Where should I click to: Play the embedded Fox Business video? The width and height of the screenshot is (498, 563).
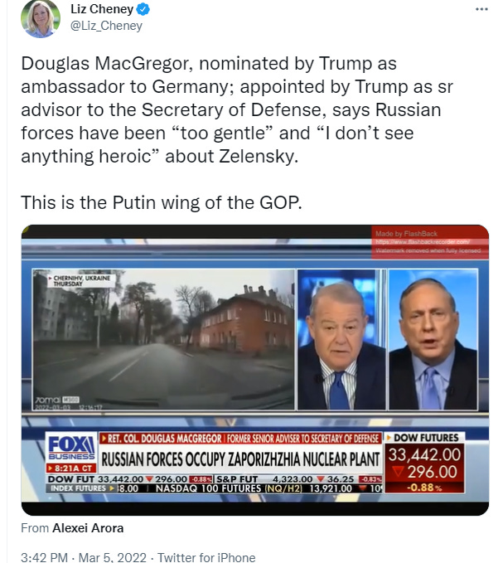click(x=255, y=370)
